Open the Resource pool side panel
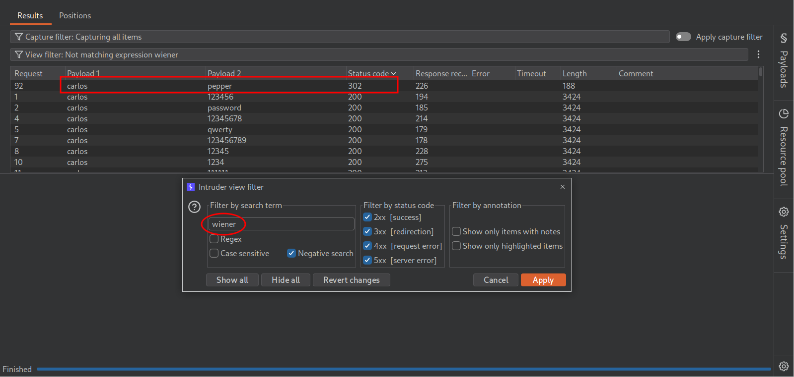 click(x=784, y=148)
